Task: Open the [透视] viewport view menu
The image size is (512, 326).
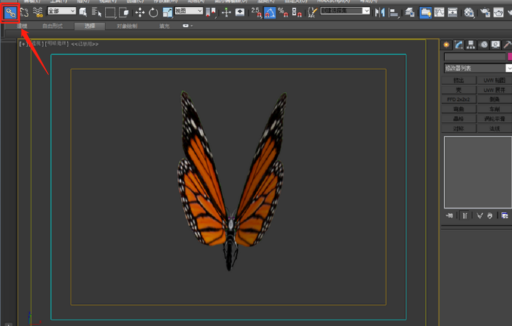Action: click(36, 44)
